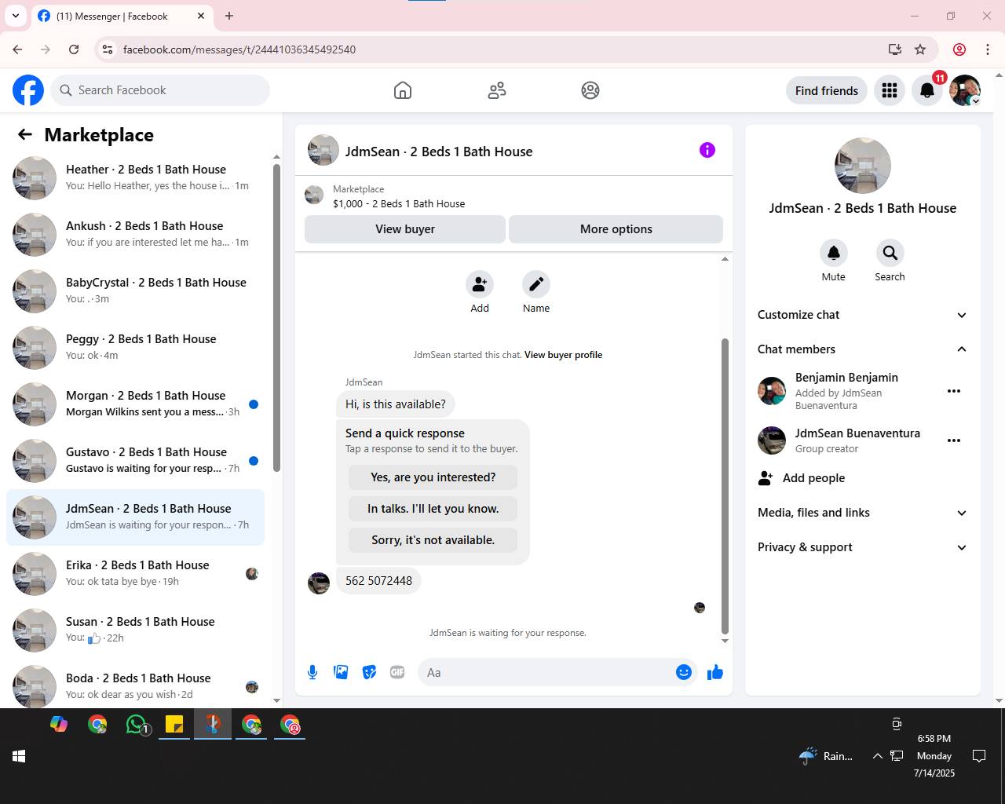Viewport: 1005px width, 804px height.
Task: Go to the Home feed icon
Action: [403, 90]
